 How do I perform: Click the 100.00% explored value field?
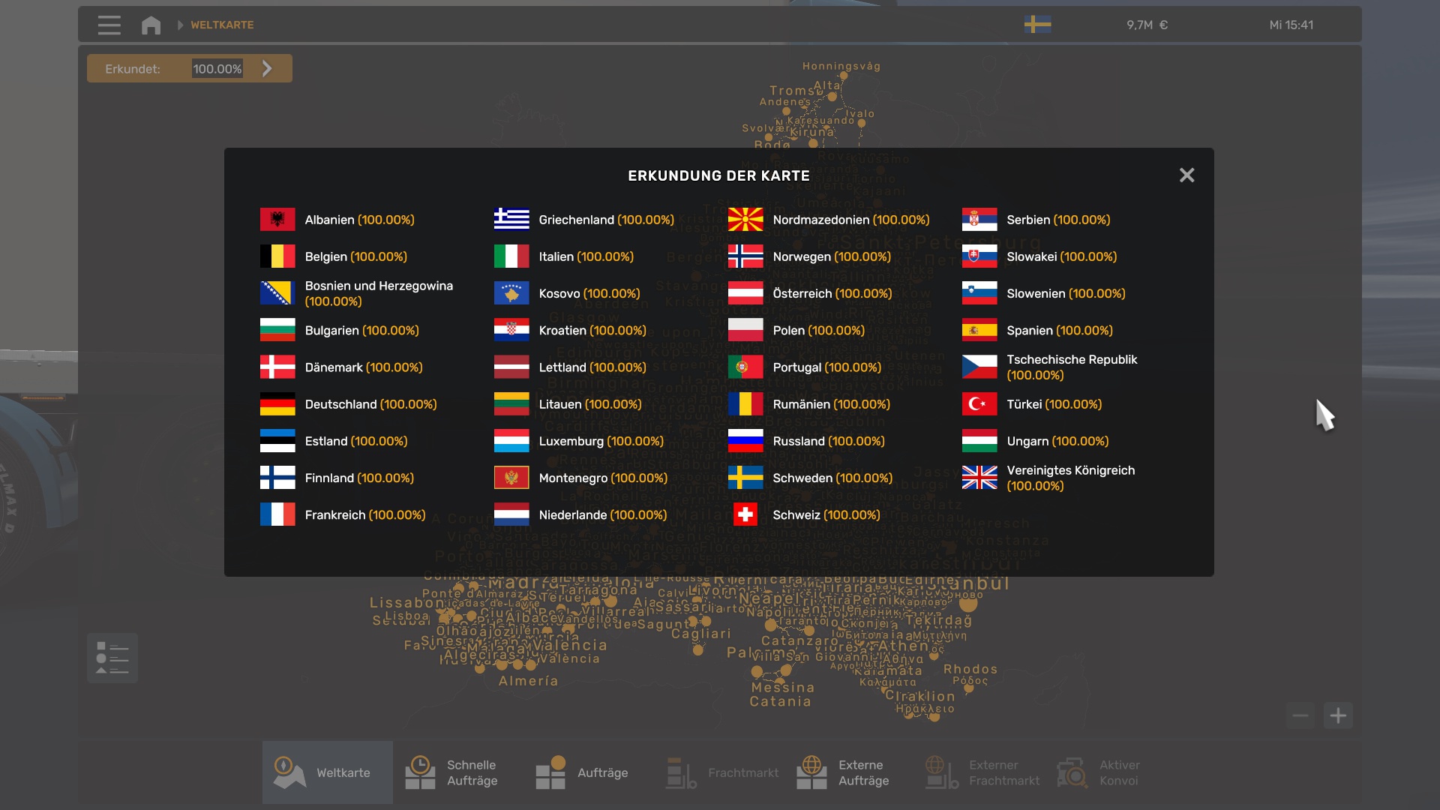217,69
